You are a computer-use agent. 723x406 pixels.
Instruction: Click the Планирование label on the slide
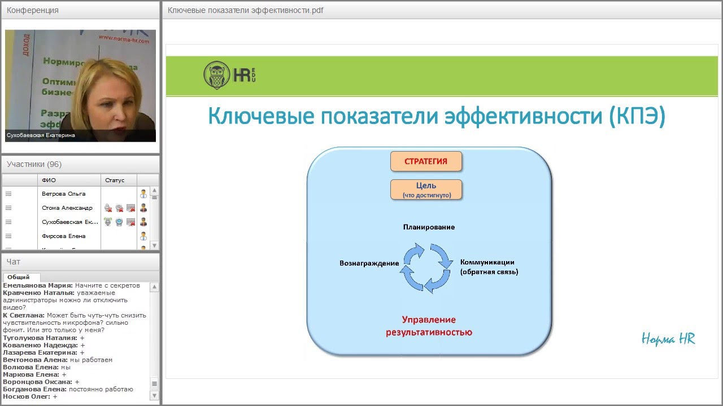pyautogui.click(x=429, y=227)
